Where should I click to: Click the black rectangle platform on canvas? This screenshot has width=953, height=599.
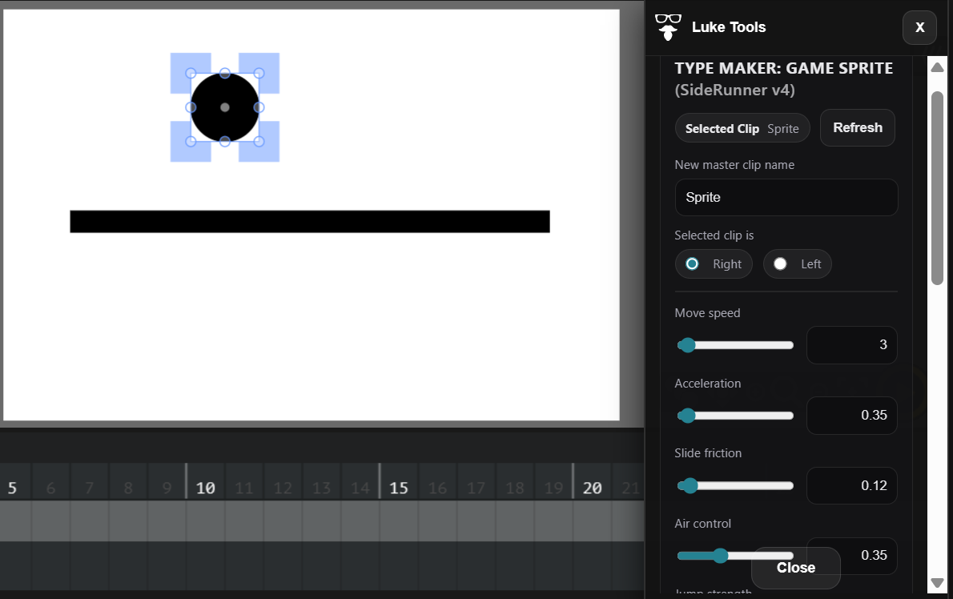(x=309, y=222)
